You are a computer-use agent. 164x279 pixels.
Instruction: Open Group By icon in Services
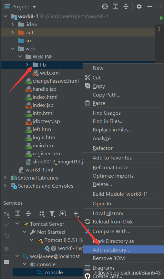(42, 214)
